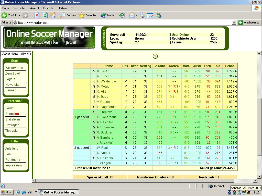The width and height of the screenshot is (262, 196).
Task: Open the Shop neu link
Action: (x=12, y=114)
